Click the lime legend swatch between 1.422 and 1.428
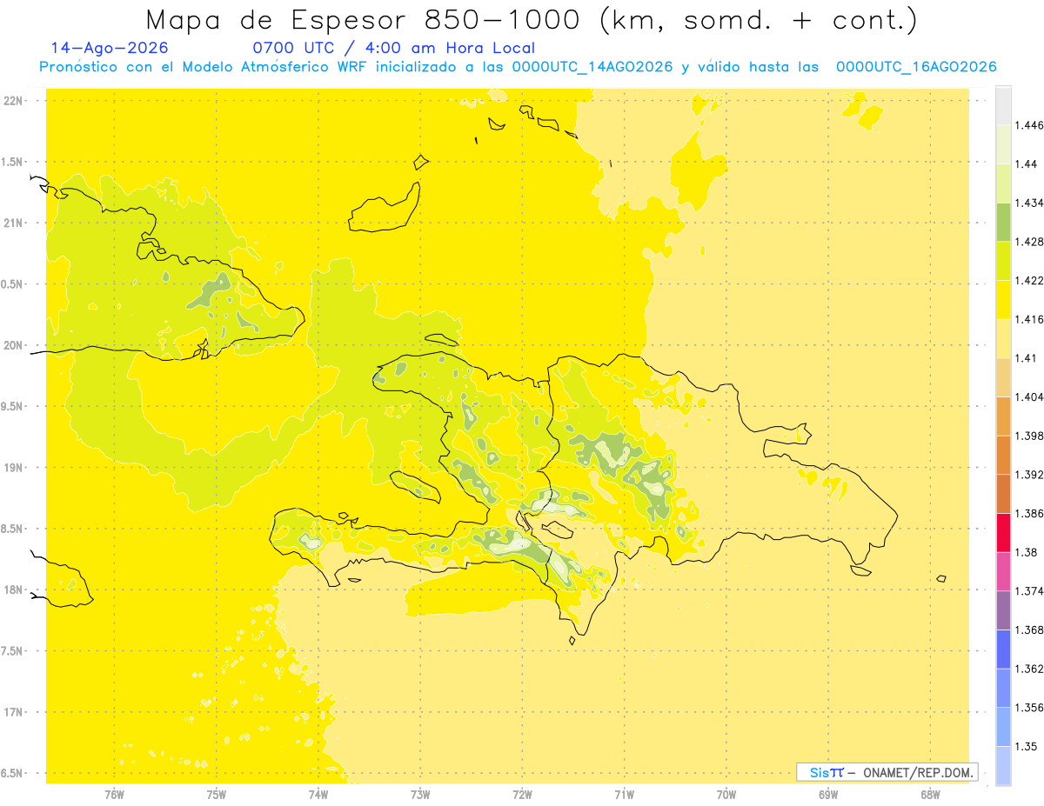Viewport: 1044px width, 806px height. point(1003,261)
